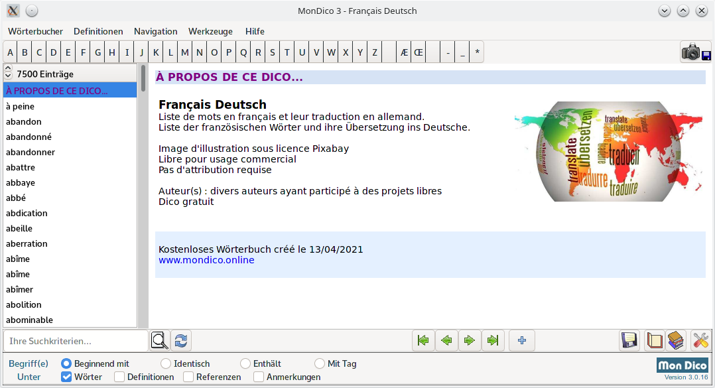The width and height of the screenshot is (715, 388).
Task: Select the entry 'abandonner'
Action: click(70, 153)
